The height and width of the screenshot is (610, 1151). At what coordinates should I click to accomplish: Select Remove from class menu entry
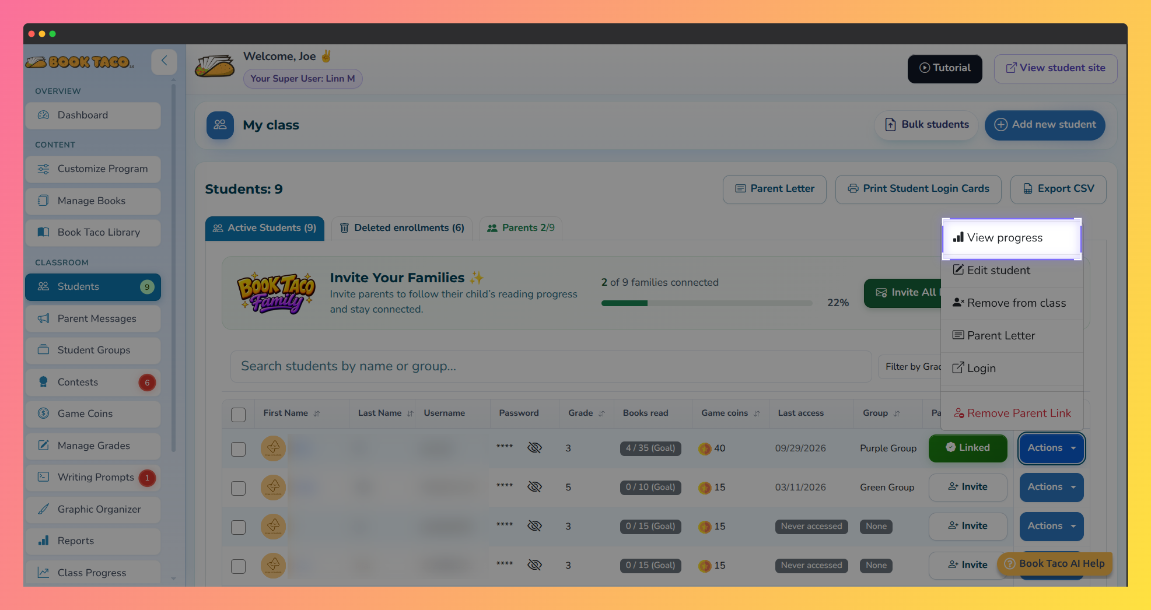click(x=1012, y=303)
